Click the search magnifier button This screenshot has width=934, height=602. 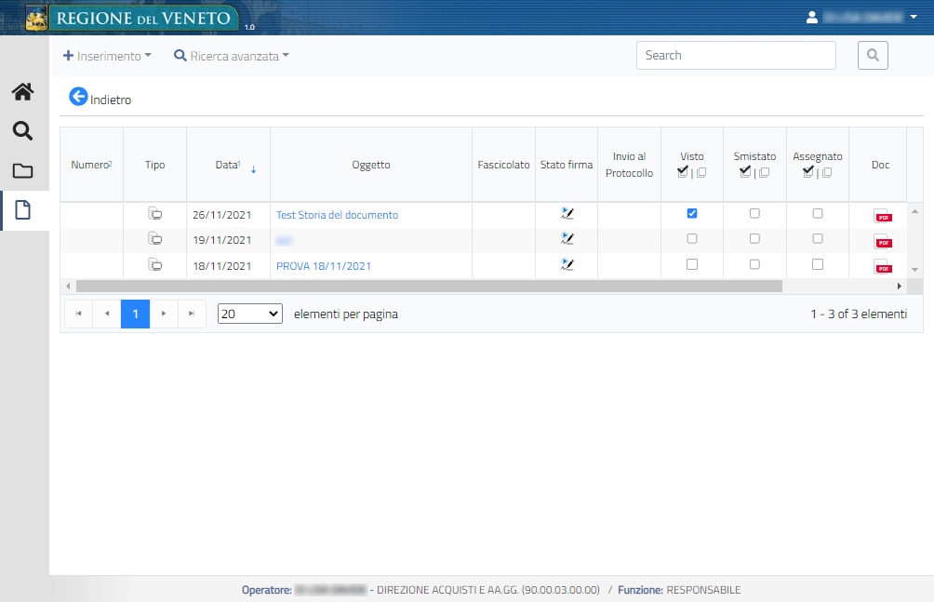pos(873,56)
